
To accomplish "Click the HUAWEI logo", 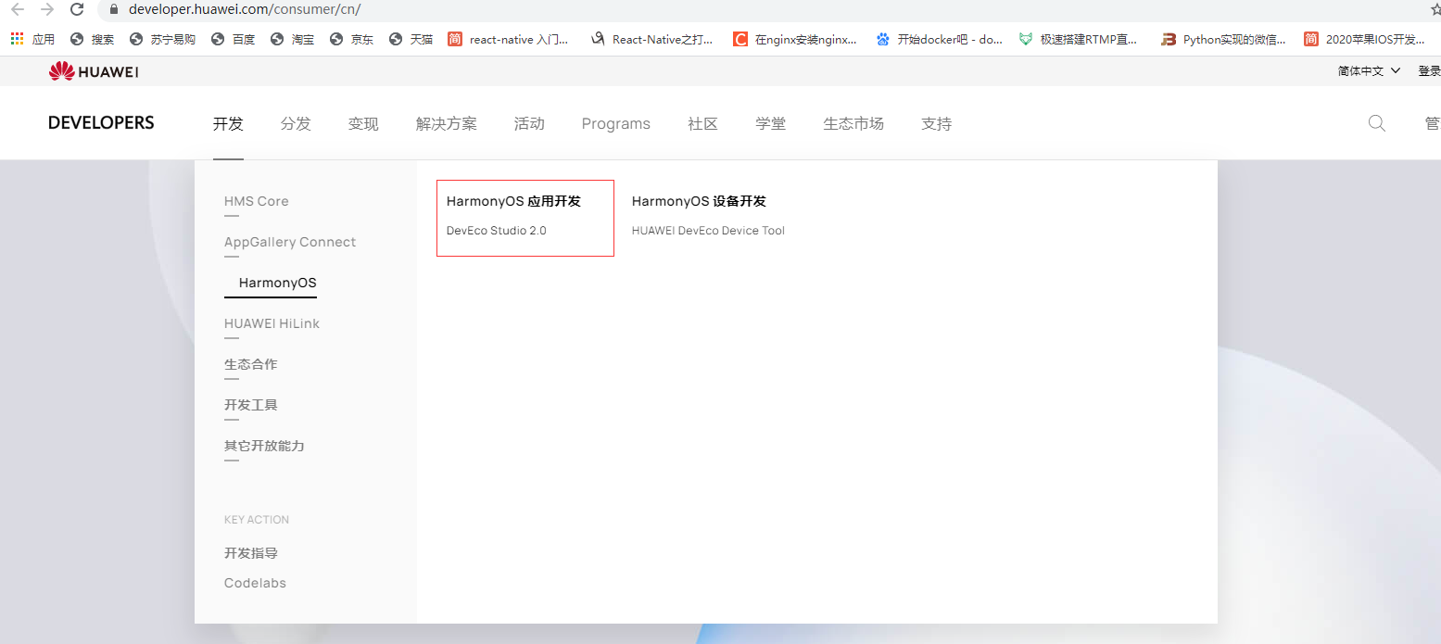I will (x=94, y=71).
